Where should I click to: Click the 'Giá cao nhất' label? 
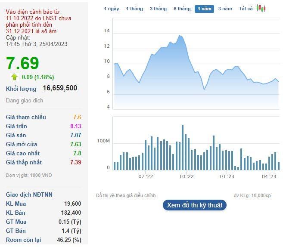[22, 153]
